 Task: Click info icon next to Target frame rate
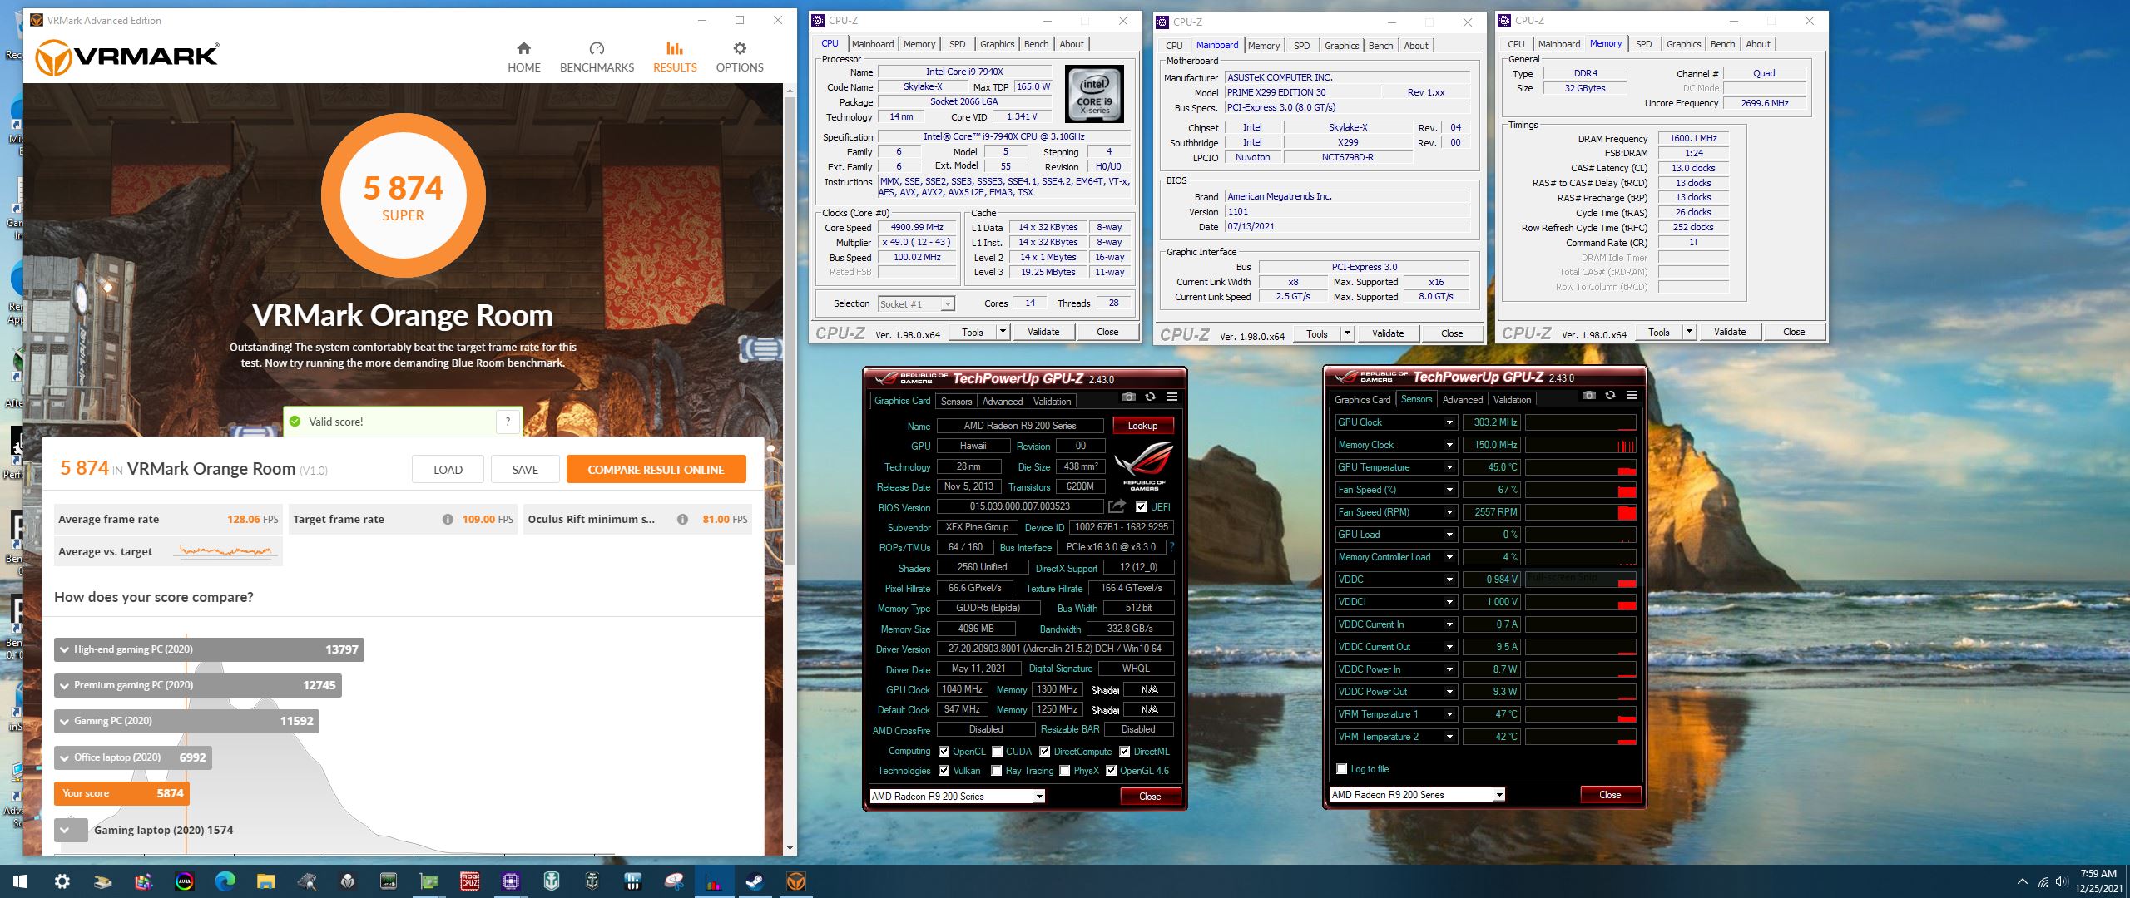448,519
